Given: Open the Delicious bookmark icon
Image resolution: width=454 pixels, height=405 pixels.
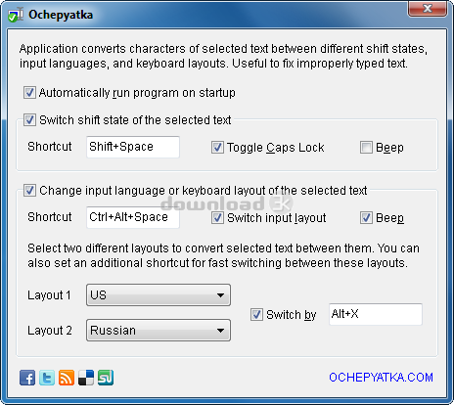Looking at the screenshot, I should 86,378.
